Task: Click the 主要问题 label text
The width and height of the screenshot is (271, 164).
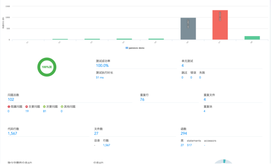Action: coord(34,107)
